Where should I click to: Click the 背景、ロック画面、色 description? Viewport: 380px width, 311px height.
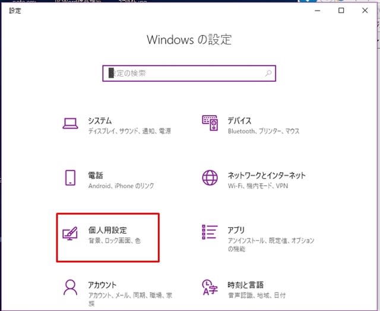[115, 240]
